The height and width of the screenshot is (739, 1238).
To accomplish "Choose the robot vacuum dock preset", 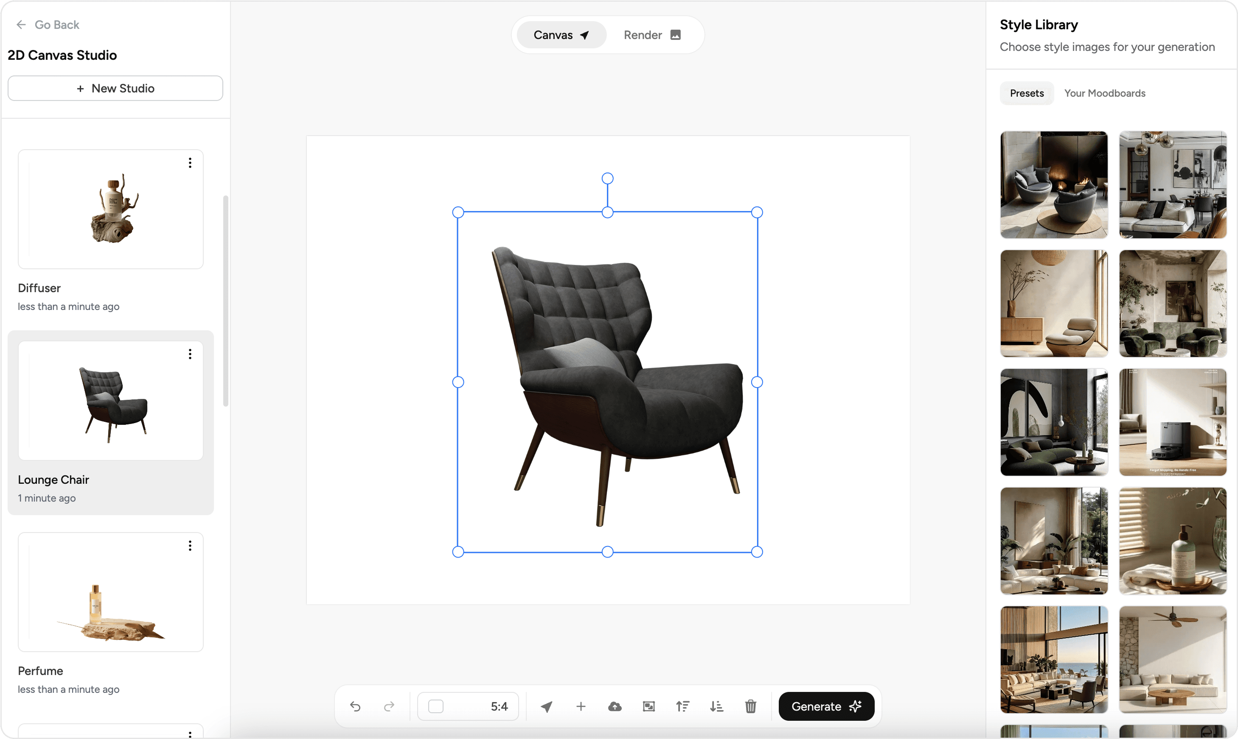I will (x=1173, y=422).
